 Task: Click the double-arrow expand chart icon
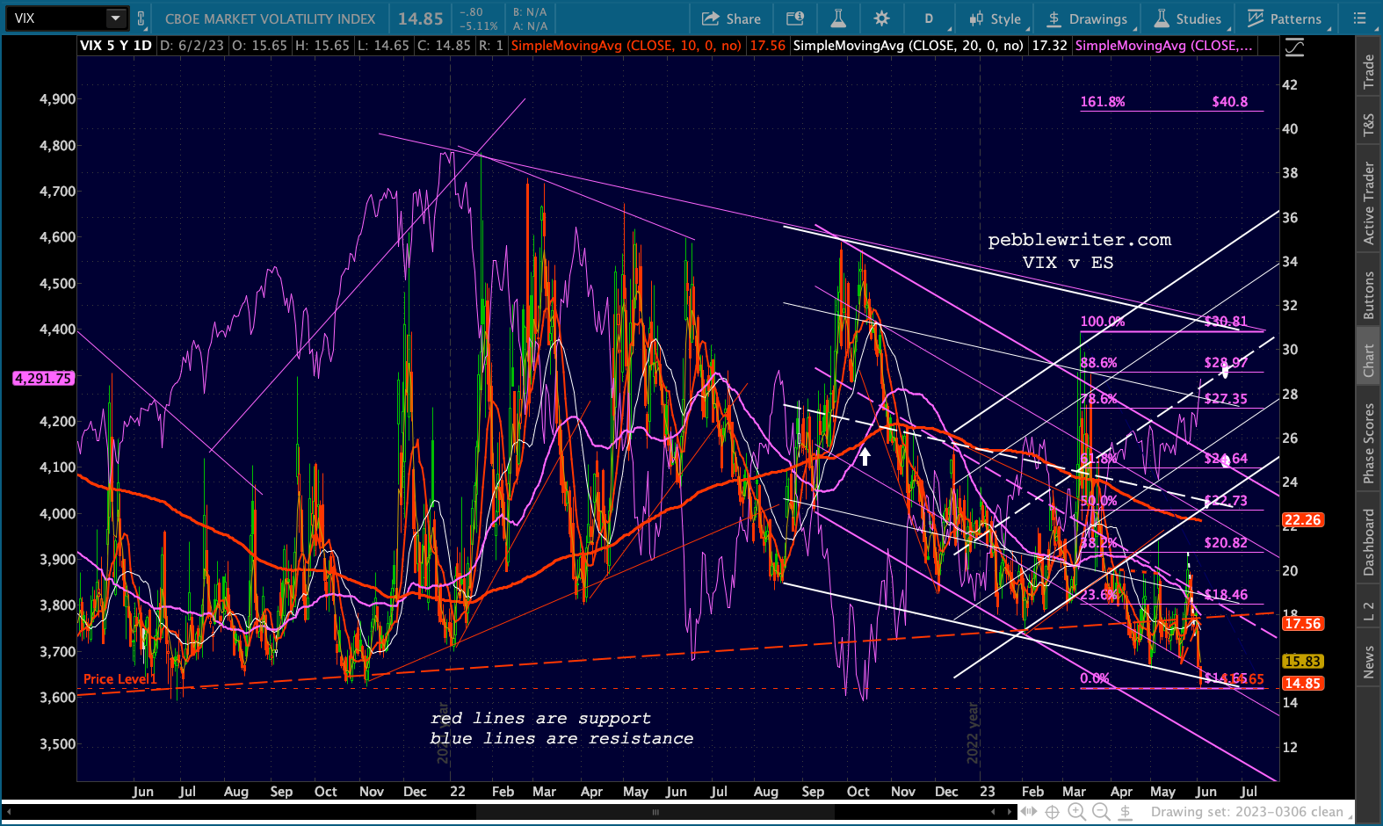pyautogui.click(x=1028, y=812)
